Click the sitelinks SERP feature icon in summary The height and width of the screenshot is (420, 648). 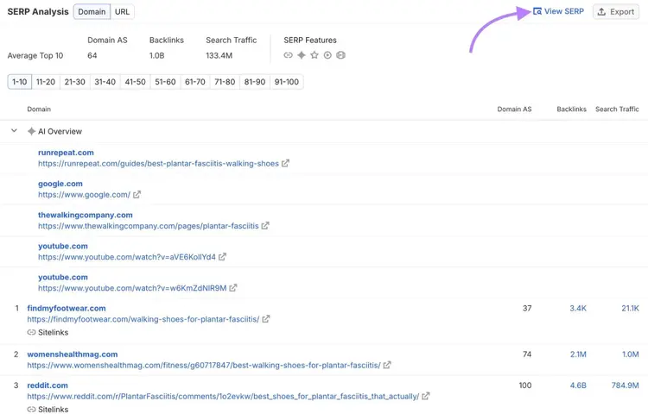point(288,55)
